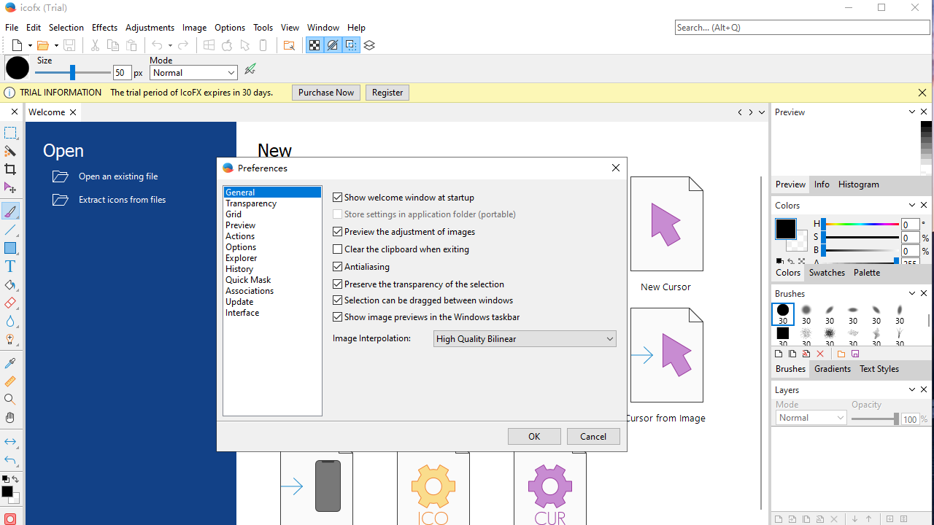Screen dimensions: 934x525
Task: Toggle the checkerboard transparency toolbar icon
Action: [x=314, y=45]
